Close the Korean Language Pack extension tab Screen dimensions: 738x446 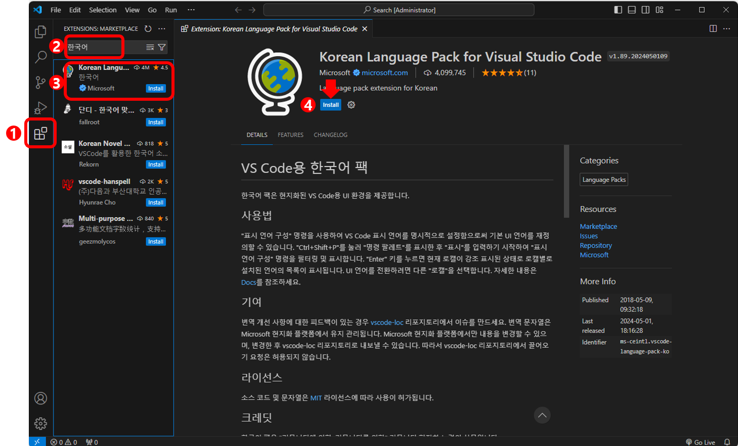365,29
